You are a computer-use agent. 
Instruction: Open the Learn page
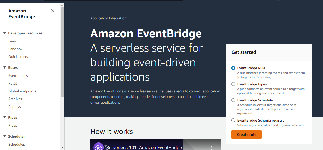[x=13, y=41]
